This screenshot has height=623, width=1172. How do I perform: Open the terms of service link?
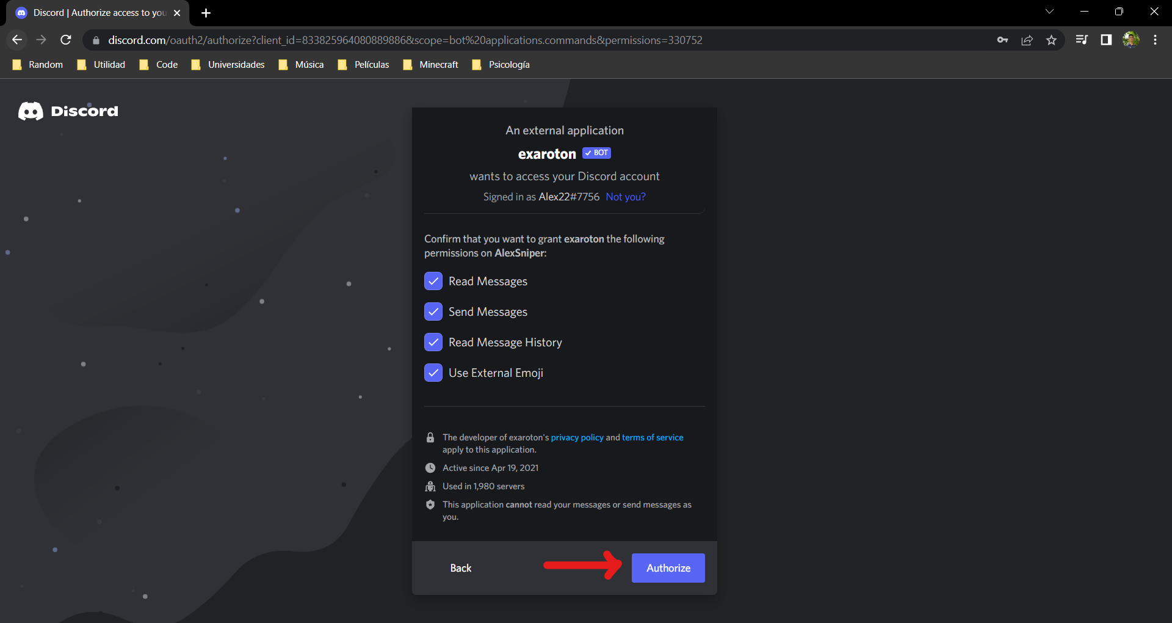653,437
